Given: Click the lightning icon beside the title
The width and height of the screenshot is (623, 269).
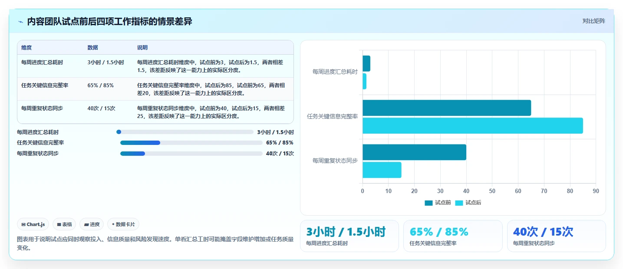Looking at the screenshot, I should pyautogui.click(x=21, y=22).
